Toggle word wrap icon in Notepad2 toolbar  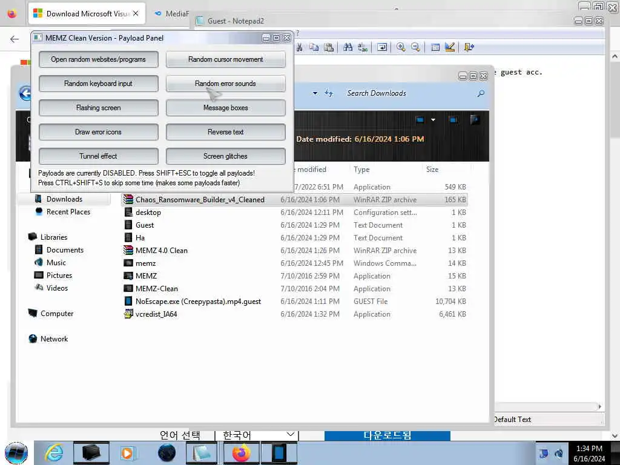382,47
